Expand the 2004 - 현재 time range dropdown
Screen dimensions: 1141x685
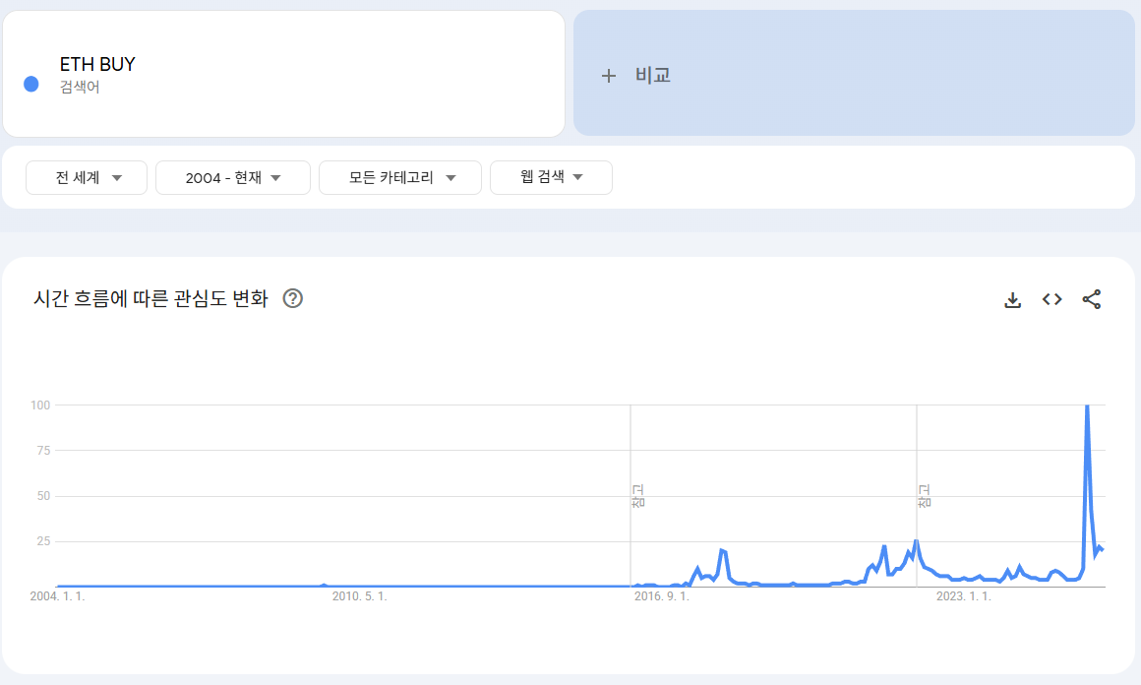click(x=233, y=178)
